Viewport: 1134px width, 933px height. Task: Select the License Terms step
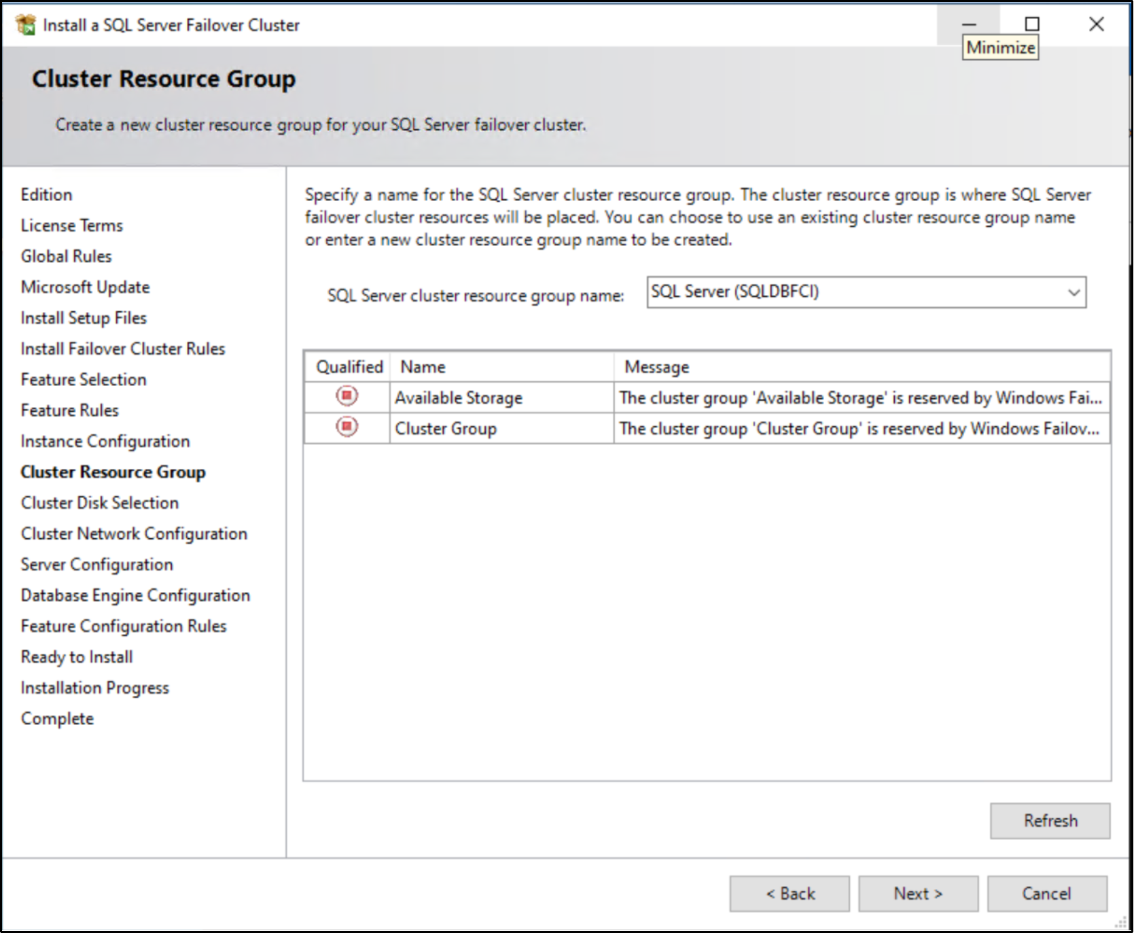click(72, 226)
